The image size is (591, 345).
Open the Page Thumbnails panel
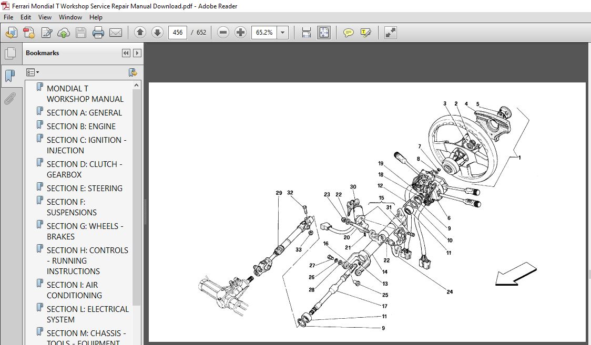coord(10,53)
